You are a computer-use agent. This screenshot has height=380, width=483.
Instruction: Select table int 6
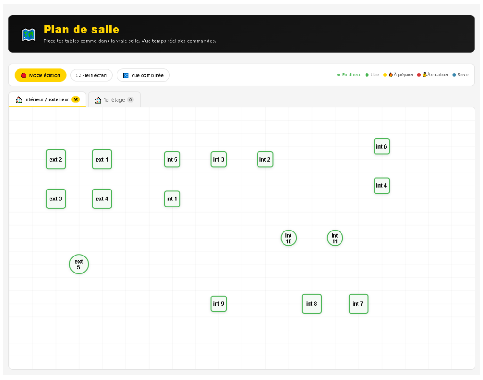[382, 146]
